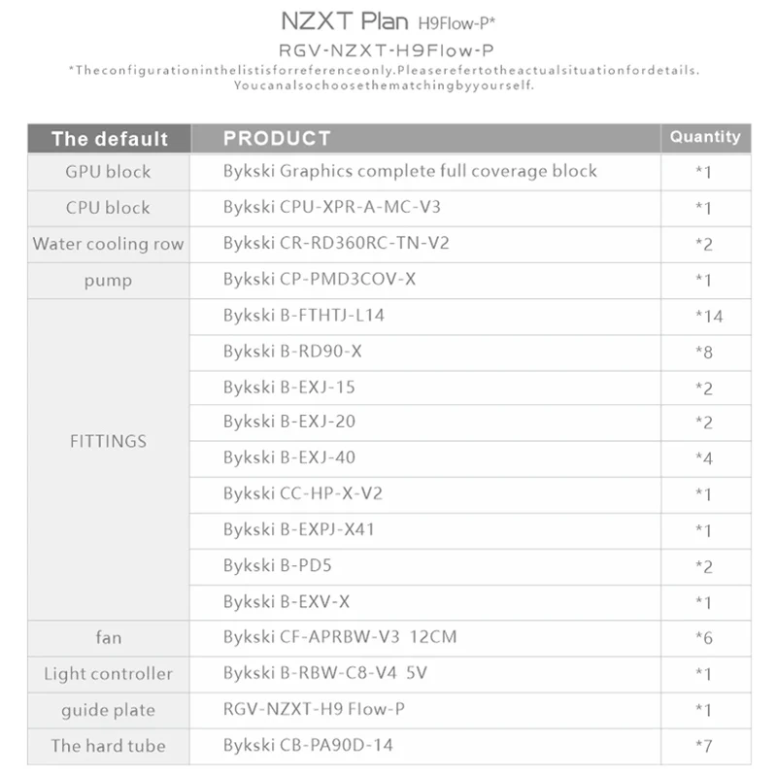Select the Light controller category label
777x777 pixels.
[x=109, y=674]
